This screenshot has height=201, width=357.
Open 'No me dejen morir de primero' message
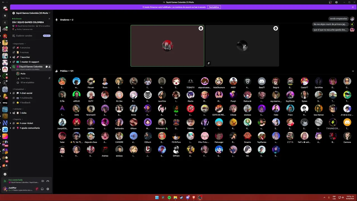coord(330,24)
